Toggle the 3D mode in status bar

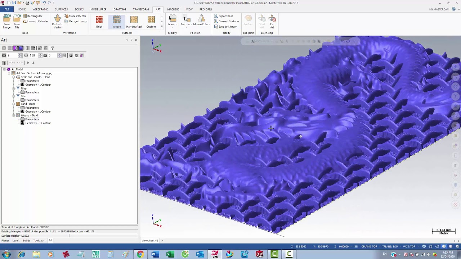click(x=356, y=246)
